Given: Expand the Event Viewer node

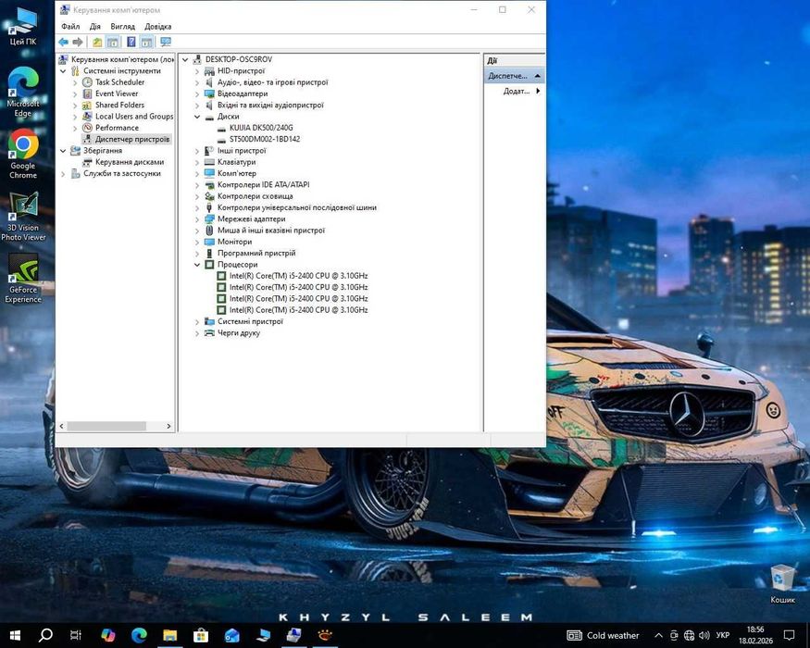Looking at the screenshot, I should point(75,93).
